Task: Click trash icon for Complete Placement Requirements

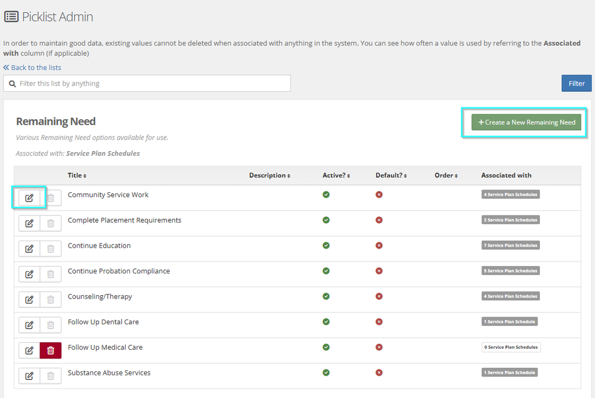Action: 51,224
